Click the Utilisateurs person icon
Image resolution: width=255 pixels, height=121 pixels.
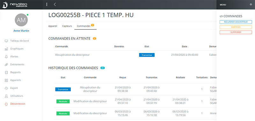point(6,96)
